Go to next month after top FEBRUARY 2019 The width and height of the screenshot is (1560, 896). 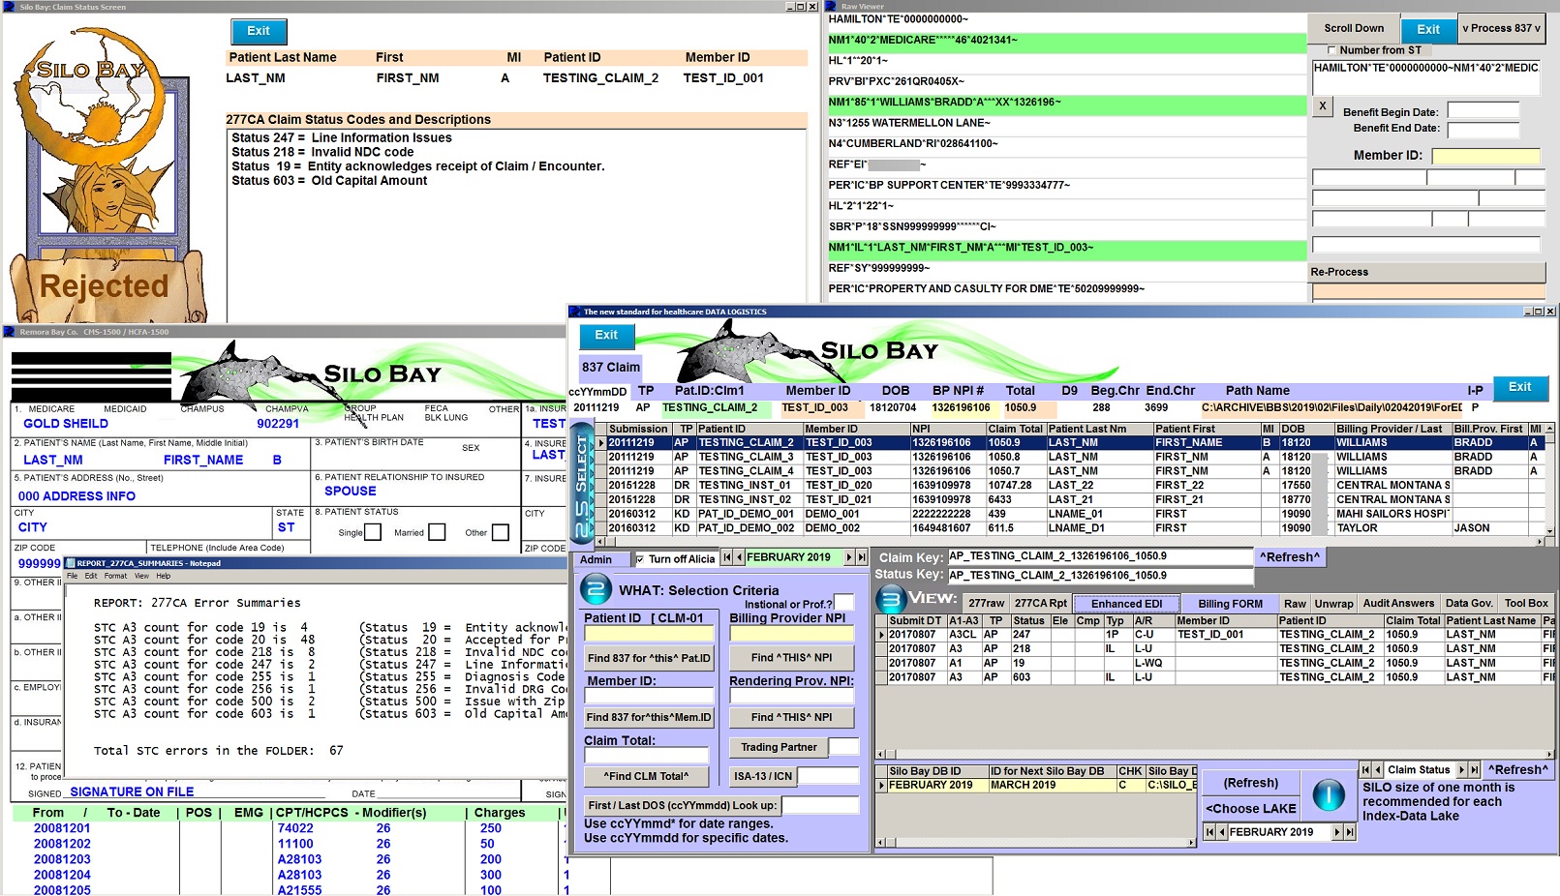[x=849, y=558]
